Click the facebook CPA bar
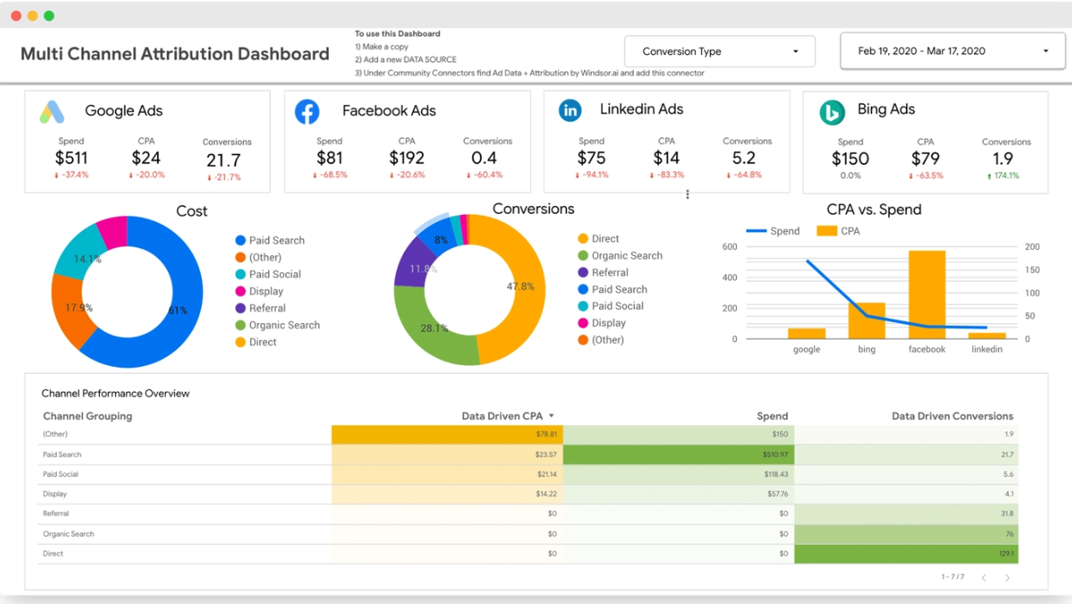Viewport: 1072px width, 604px height. pyautogui.click(x=927, y=295)
